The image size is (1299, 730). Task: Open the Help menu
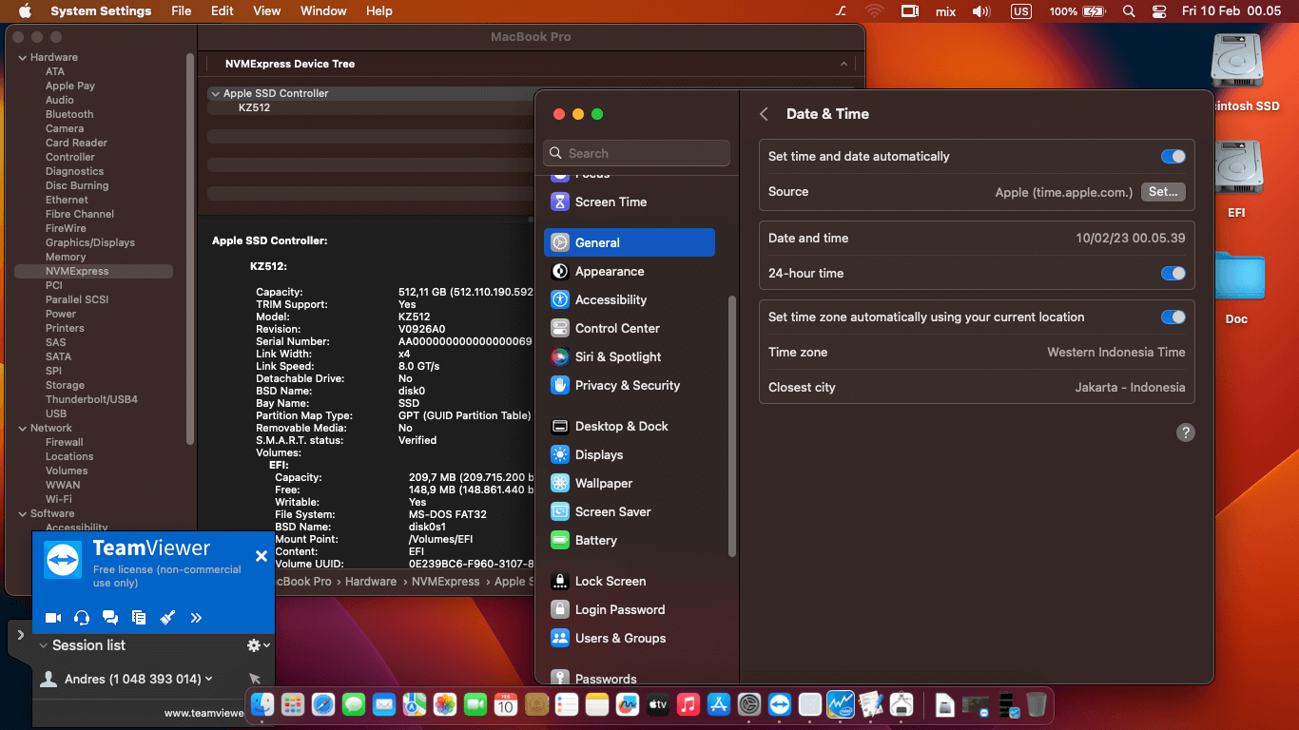click(x=379, y=11)
